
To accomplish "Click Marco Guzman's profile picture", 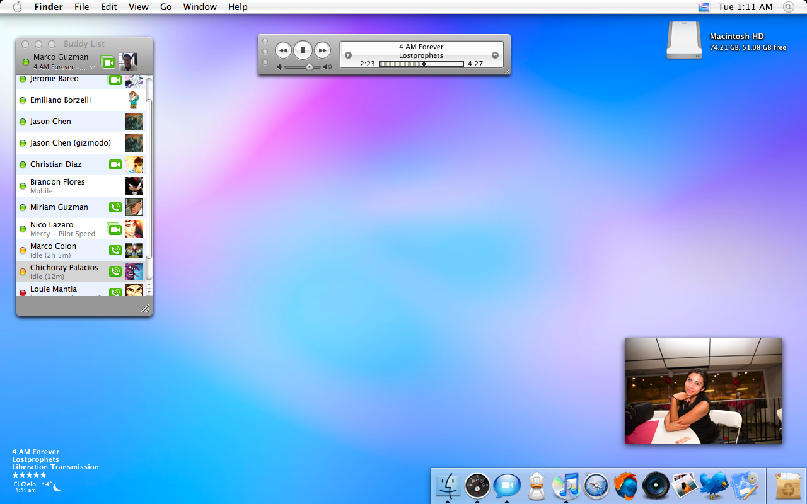I will [128, 62].
